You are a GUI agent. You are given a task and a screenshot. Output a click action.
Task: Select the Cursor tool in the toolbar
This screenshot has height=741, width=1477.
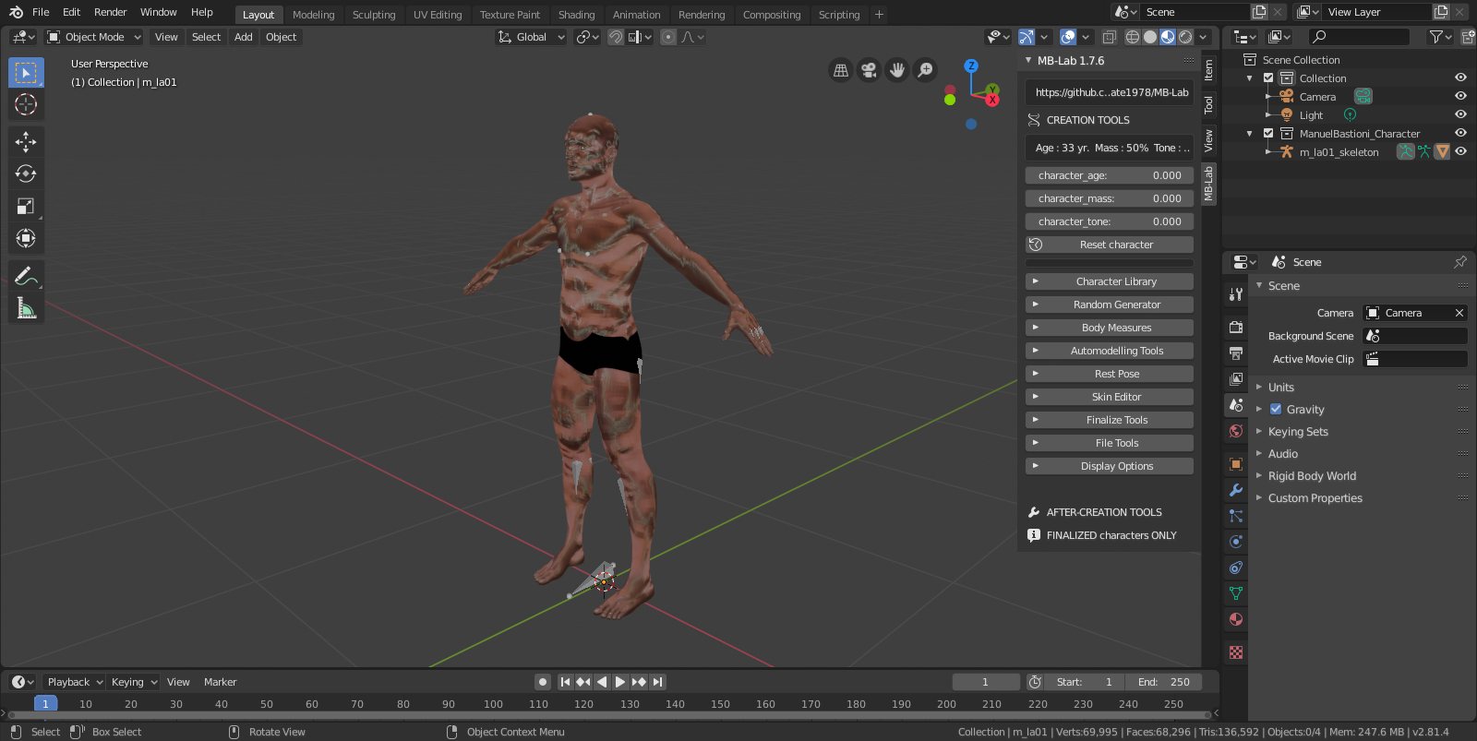26,104
